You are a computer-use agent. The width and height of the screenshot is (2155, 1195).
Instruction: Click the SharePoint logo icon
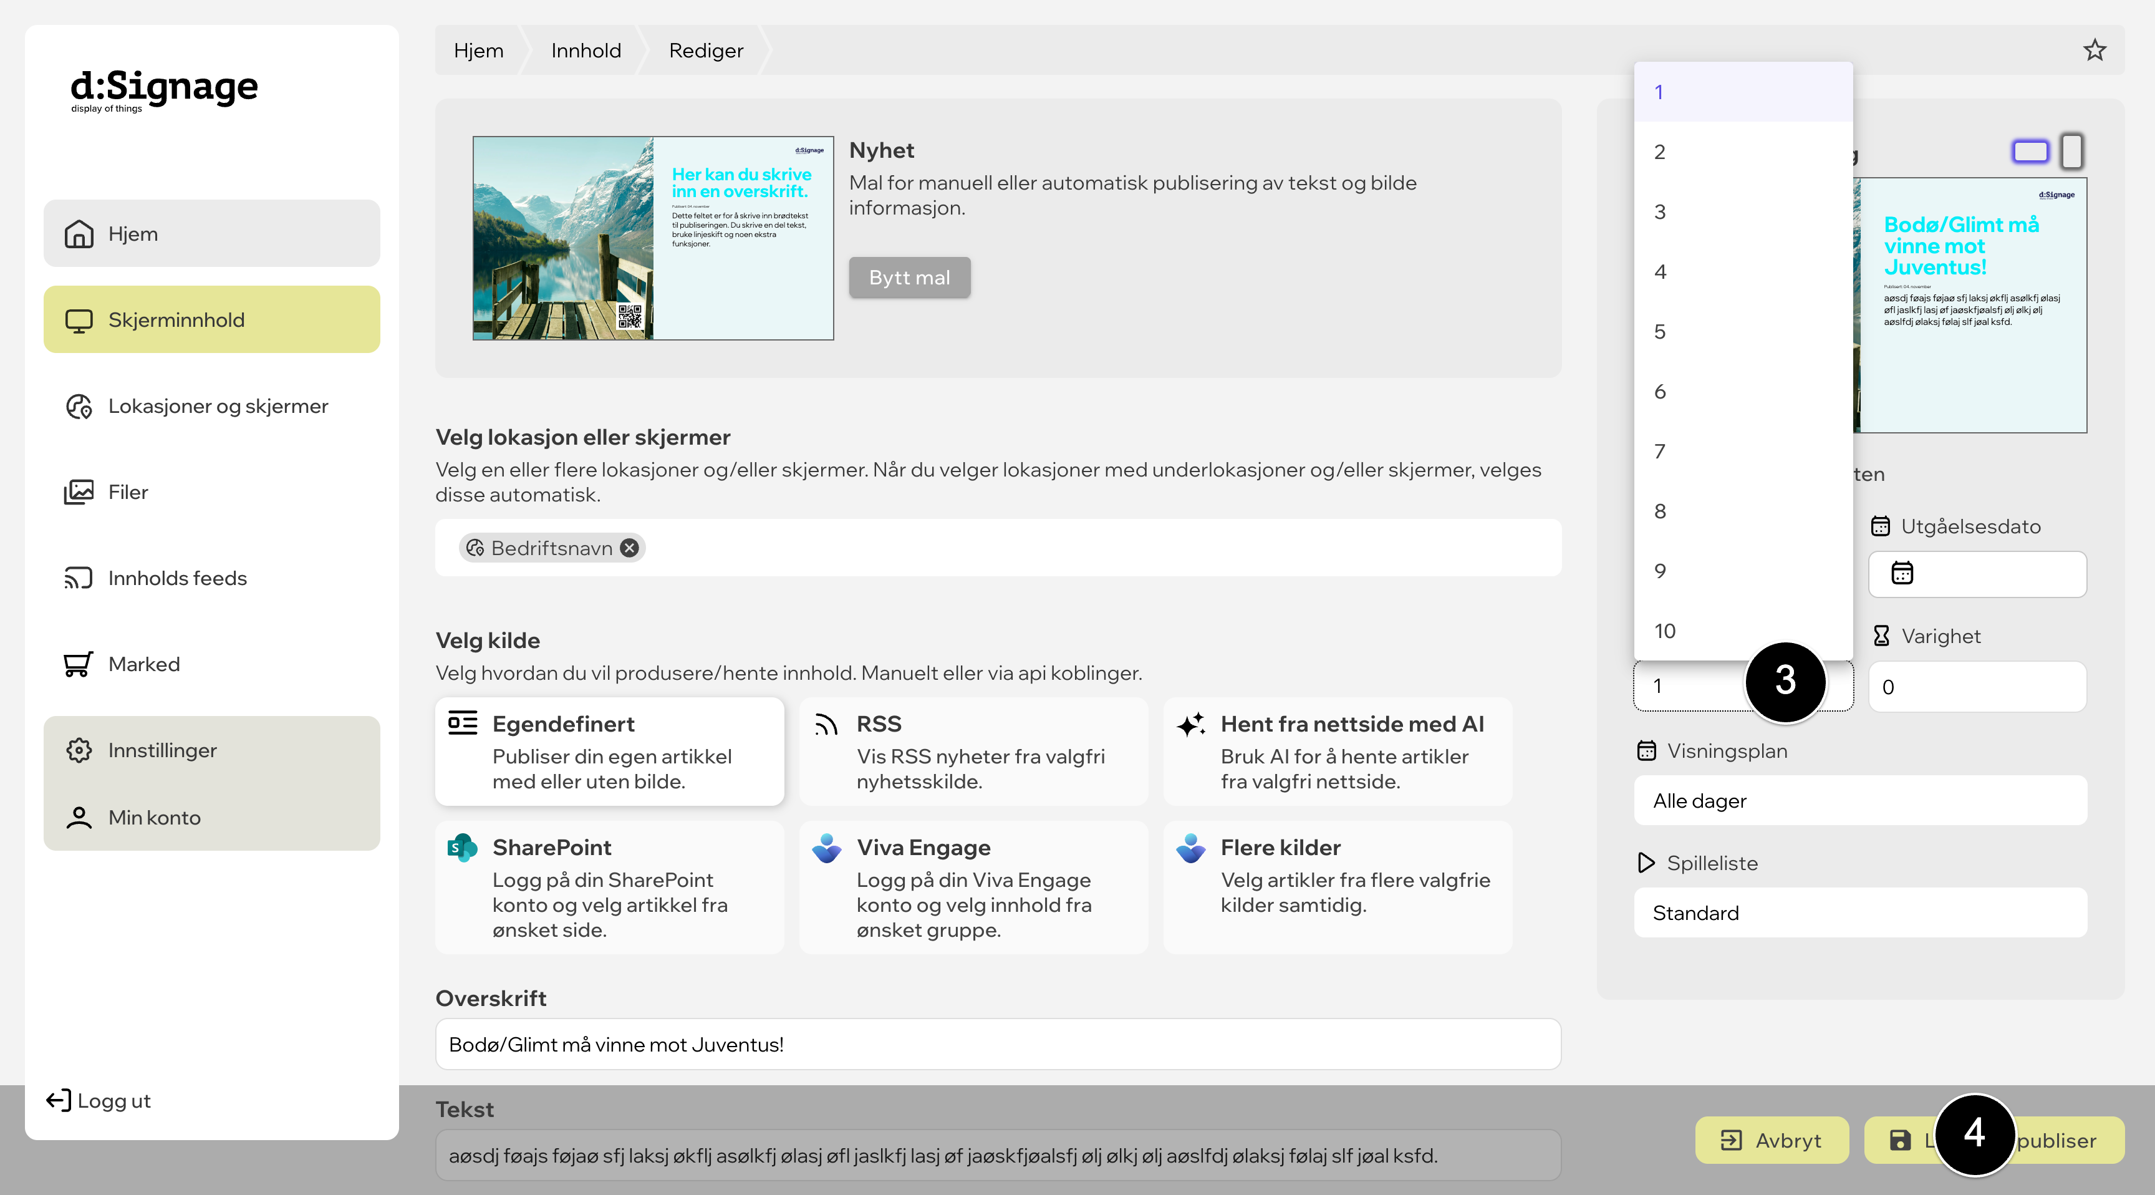pos(463,848)
